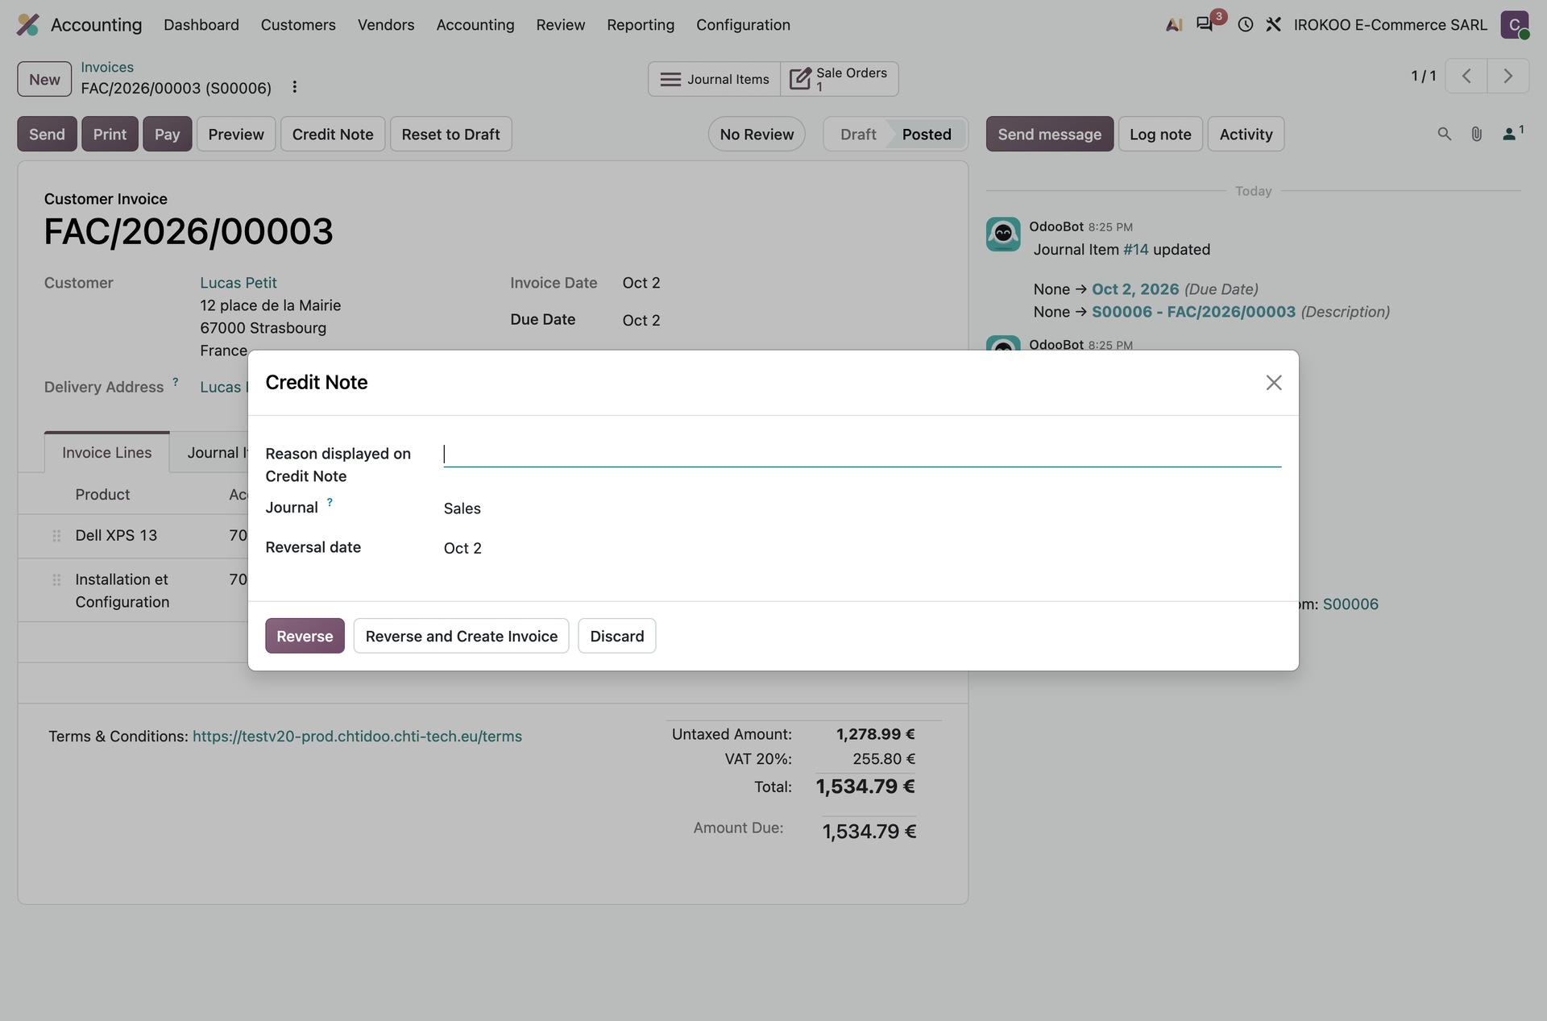This screenshot has width=1547, height=1021.
Task: Click the Invoices breadcrumb link
Action: click(x=107, y=67)
